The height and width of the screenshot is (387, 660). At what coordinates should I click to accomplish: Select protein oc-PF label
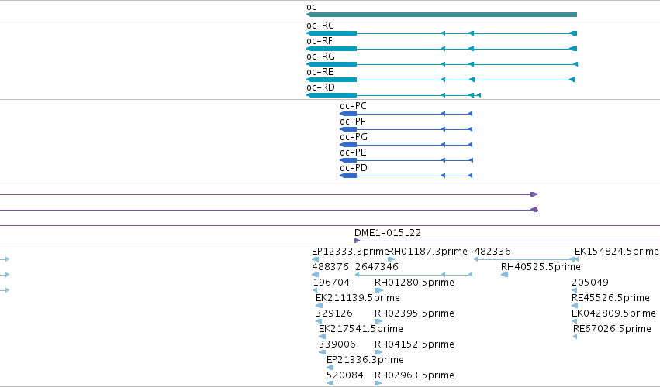point(352,122)
